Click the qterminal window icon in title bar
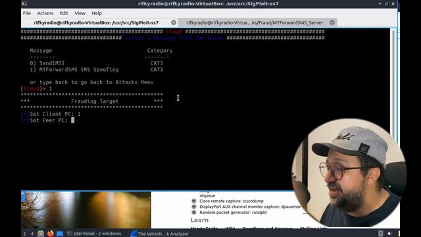421x237 pixels. [24, 4]
